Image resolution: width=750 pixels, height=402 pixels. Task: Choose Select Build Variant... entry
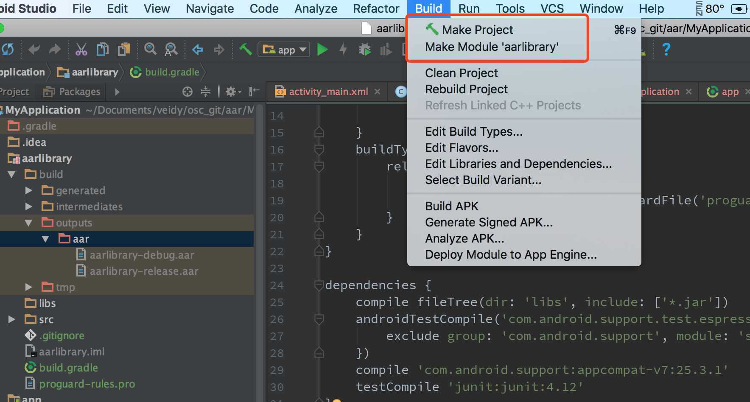[524, 180]
